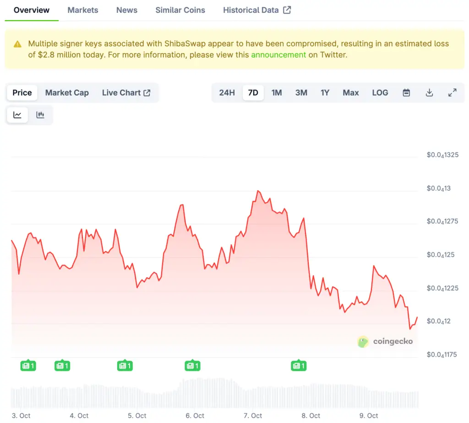469x423 pixels.
Task: Click the yellow warning triangle icon
Action: coord(17,44)
